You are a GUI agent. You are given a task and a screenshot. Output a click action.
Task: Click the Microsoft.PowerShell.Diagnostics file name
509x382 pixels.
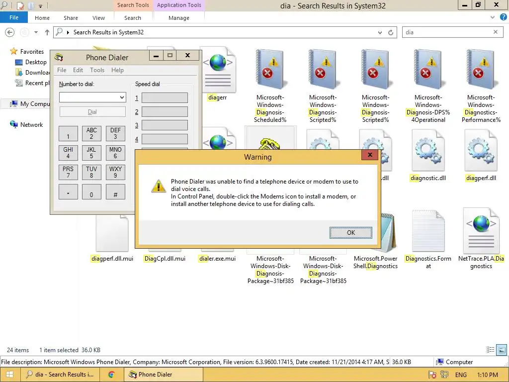(x=375, y=263)
